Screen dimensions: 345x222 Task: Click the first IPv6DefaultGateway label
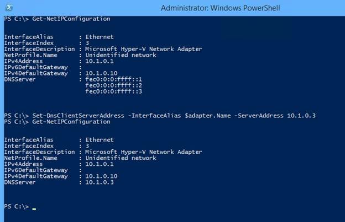(36, 67)
